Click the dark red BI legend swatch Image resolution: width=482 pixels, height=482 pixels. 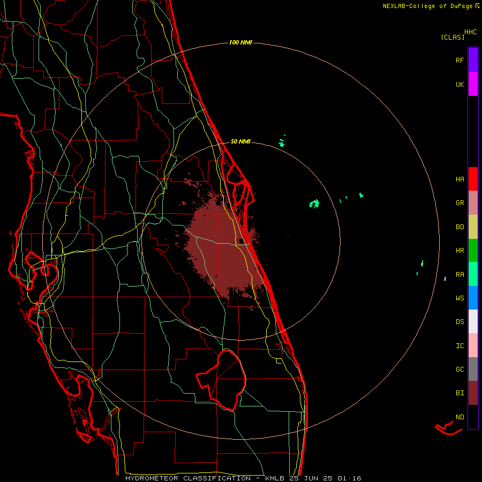point(473,393)
